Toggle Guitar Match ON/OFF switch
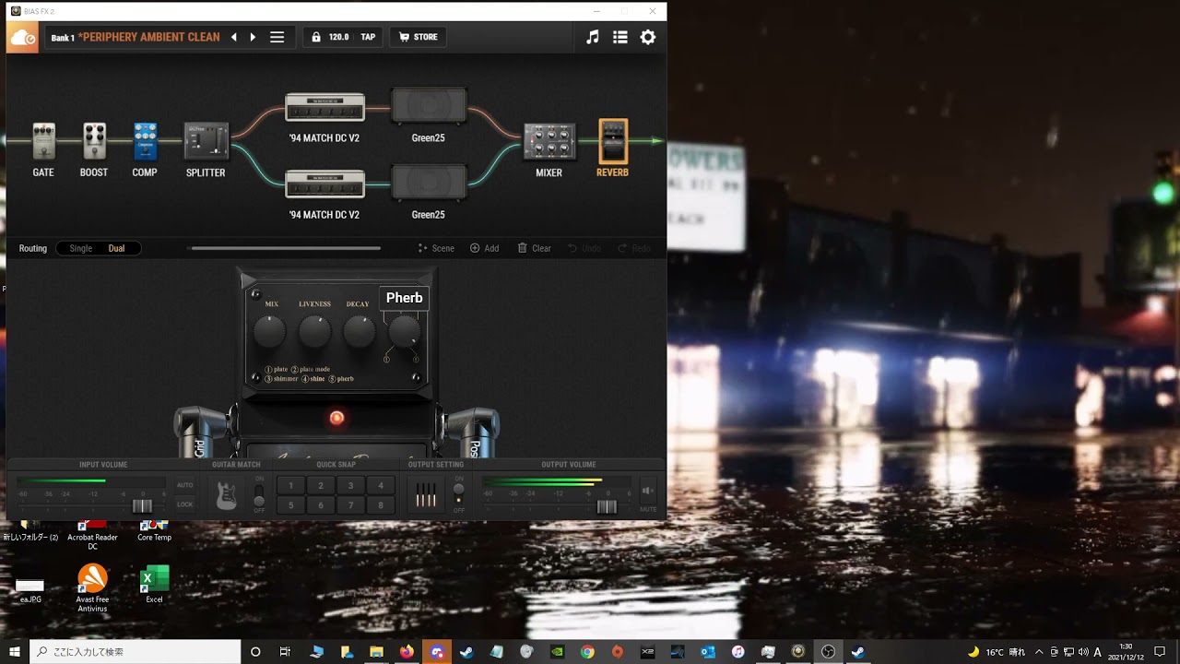 [x=259, y=494]
